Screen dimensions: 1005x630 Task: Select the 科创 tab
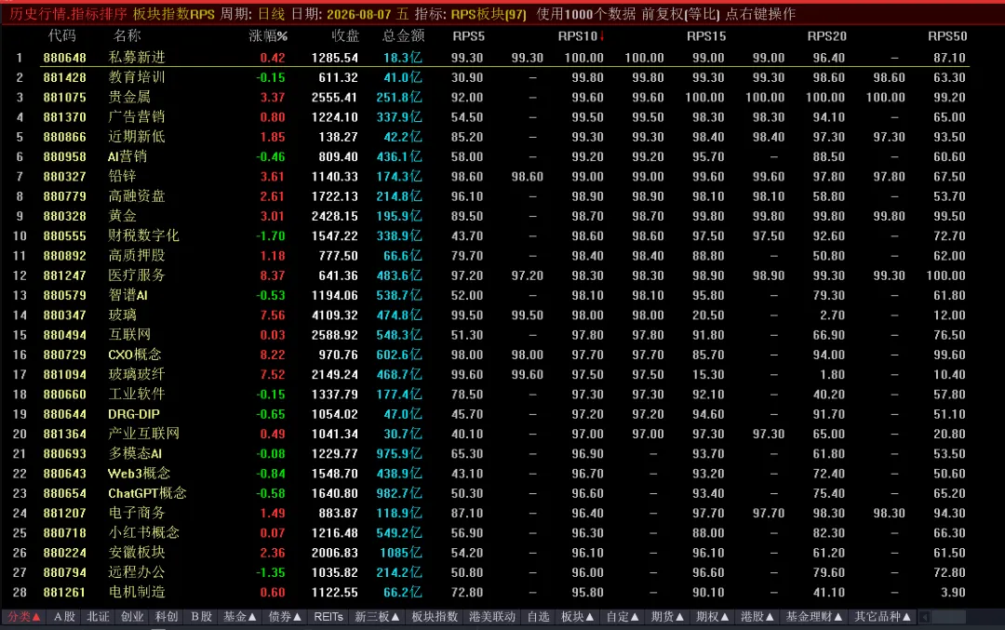pos(166,617)
